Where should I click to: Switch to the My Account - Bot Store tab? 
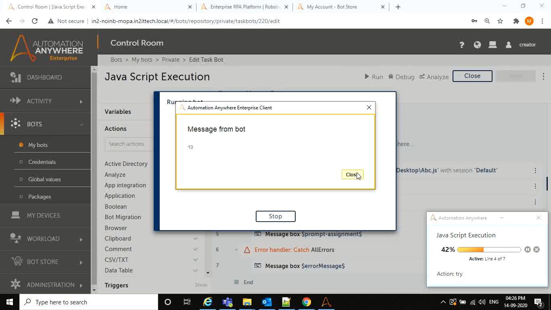[x=332, y=7]
